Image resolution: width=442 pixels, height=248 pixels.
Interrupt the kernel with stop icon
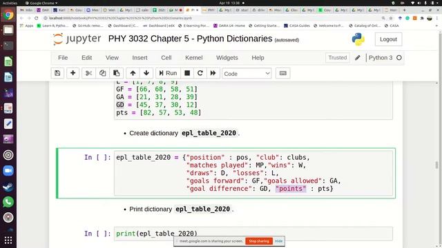click(x=187, y=73)
